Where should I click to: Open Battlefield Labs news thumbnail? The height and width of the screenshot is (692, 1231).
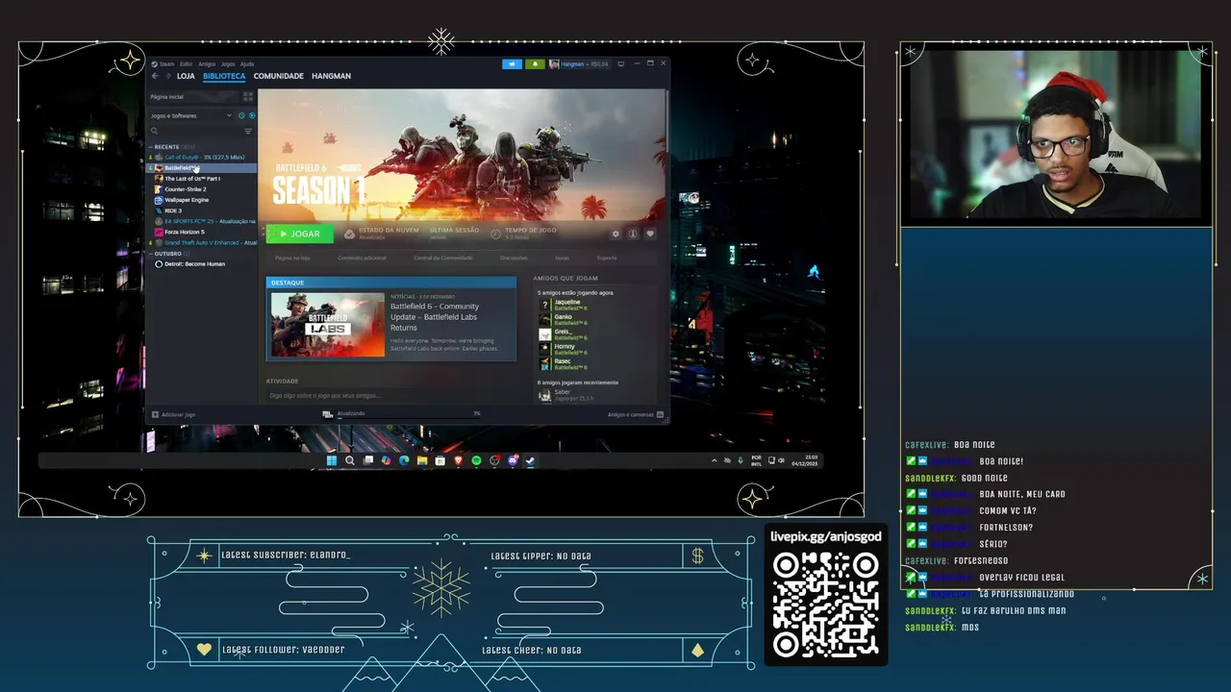(327, 325)
